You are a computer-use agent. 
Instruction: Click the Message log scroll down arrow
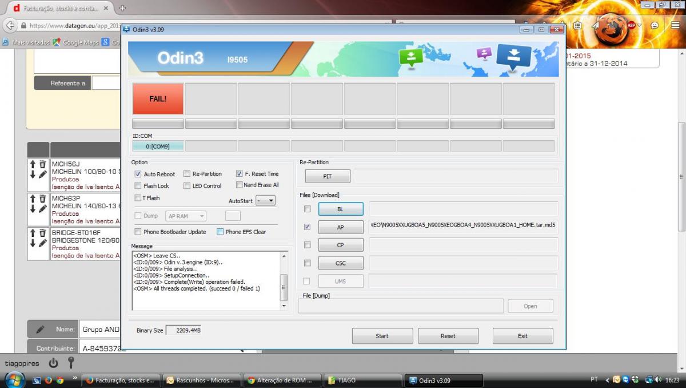pyautogui.click(x=284, y=306)
